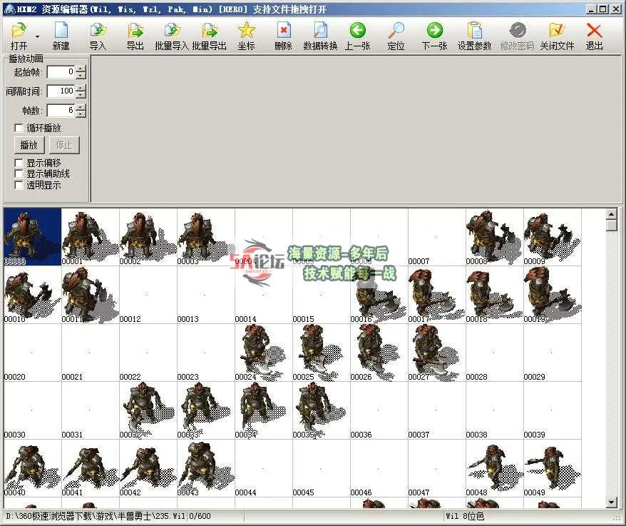Click the 删除 (Delete) icon
The image size is (626, 526).
tap(283, 31)
